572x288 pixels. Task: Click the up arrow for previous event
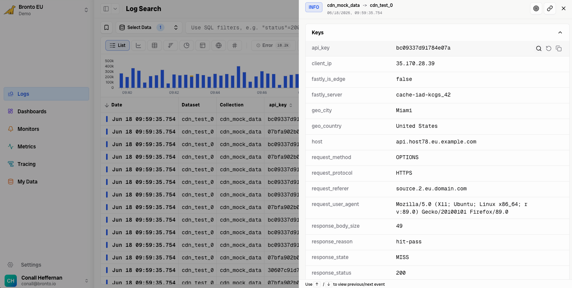point(317,284)
